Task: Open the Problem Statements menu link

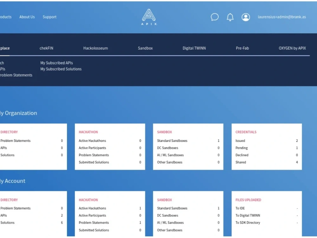Action: (x=16, y=75)
